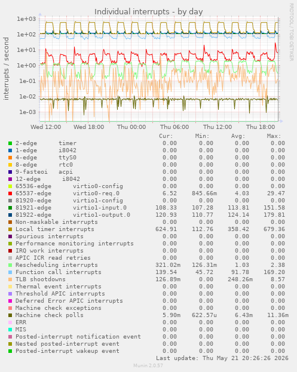297x372 pixels.
Task: Click the yellow swatch beside 8-edge rtc0
Action: (x=10, y=165)
